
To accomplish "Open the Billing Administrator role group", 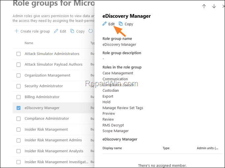I will [x=42, y=97].
